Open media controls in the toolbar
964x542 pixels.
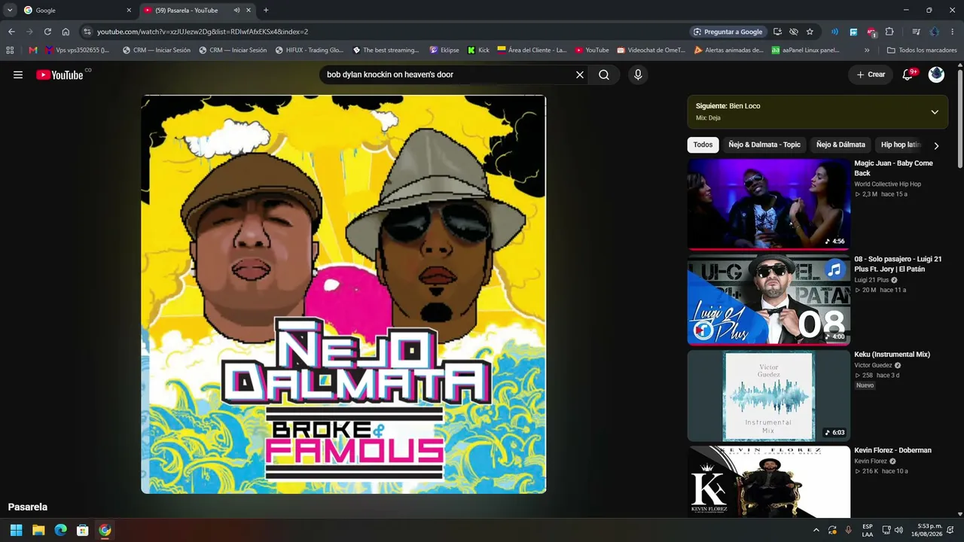[x=916, y=32]
